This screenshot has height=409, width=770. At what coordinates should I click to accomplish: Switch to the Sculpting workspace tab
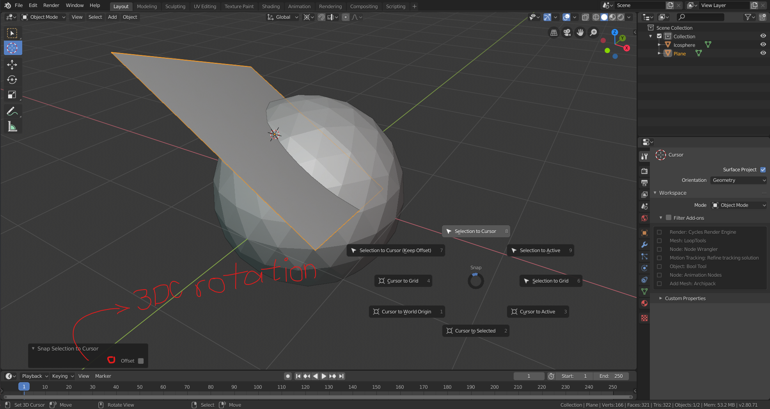pos(175,7)
